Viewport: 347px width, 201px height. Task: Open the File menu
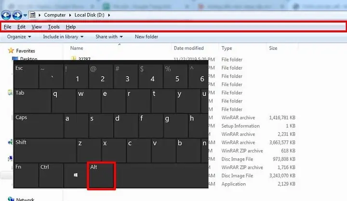pyautogui.click(x=8, y=27)
